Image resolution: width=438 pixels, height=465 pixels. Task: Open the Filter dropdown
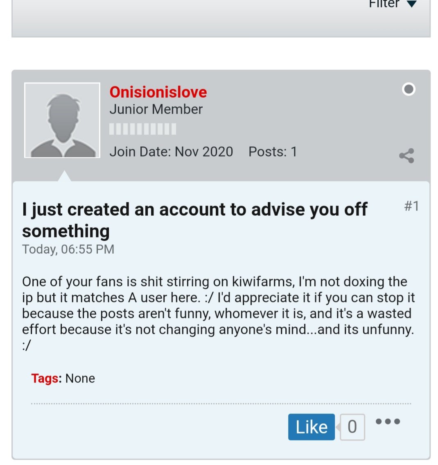pyautogui.click(x=393, y=4)
